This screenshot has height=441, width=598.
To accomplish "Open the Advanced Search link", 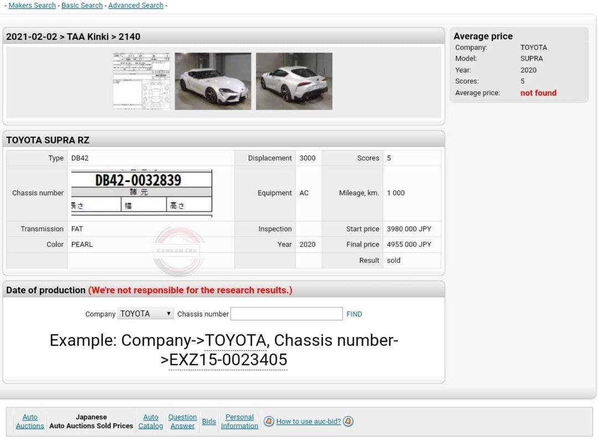I will [136, 6].
